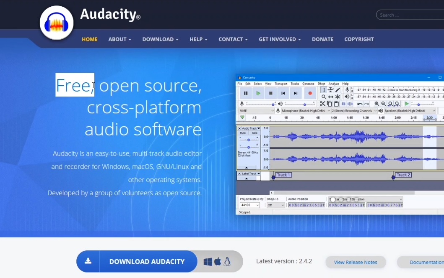Open the Transport menu
This screenshot has width=444, height=278.
281,84
